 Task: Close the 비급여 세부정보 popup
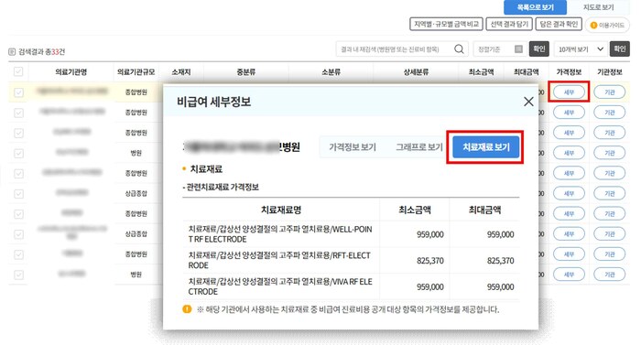[x=528, y=102]
